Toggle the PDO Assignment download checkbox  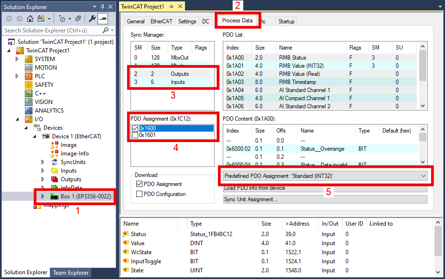pos(140,184)
